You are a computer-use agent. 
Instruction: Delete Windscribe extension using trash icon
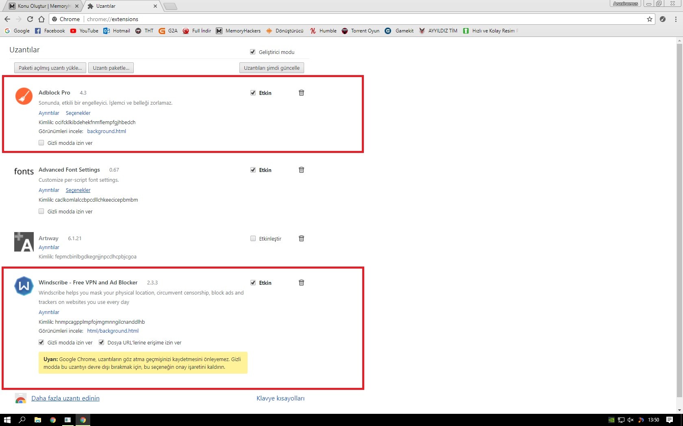[x=301, y=283]
